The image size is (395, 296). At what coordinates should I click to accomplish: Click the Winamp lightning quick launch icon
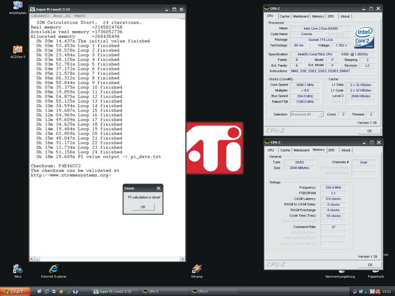(61, 291)
